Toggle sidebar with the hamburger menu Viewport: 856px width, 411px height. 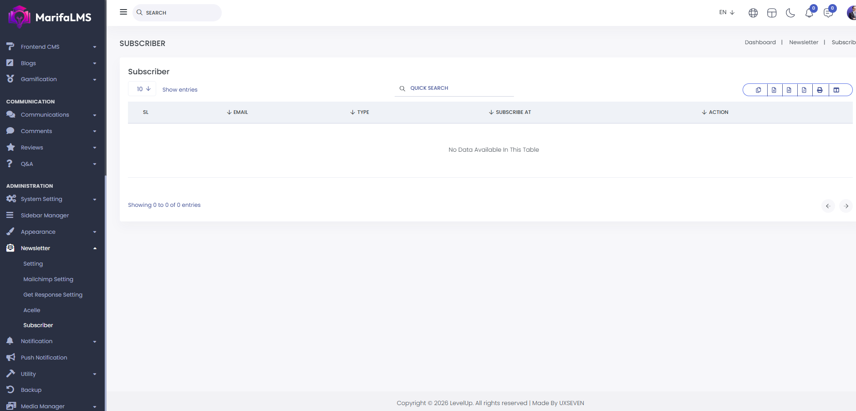pyautogui.click(x=123, y=12)
